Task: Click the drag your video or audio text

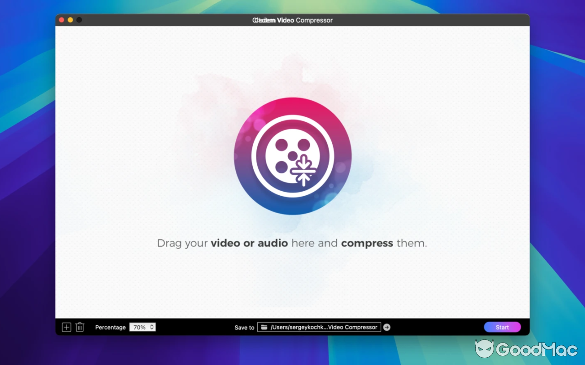Action: (292, 243)
